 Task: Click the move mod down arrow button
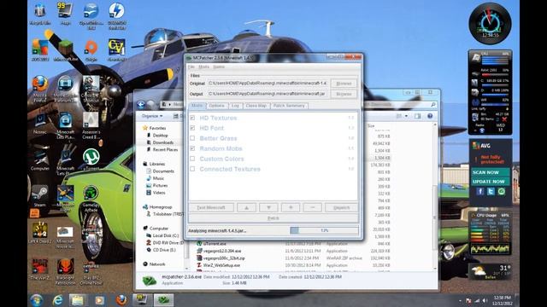268,207
